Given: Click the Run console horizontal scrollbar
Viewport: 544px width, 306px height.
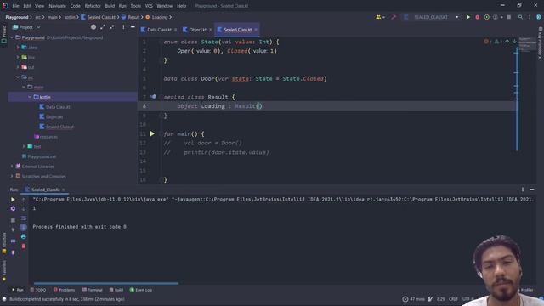Looking at the screenshot, I should pyautogui.click(x=106, y=283).
